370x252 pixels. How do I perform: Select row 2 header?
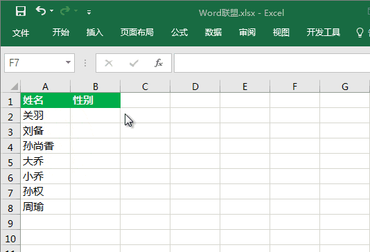(x=10, y=116)
